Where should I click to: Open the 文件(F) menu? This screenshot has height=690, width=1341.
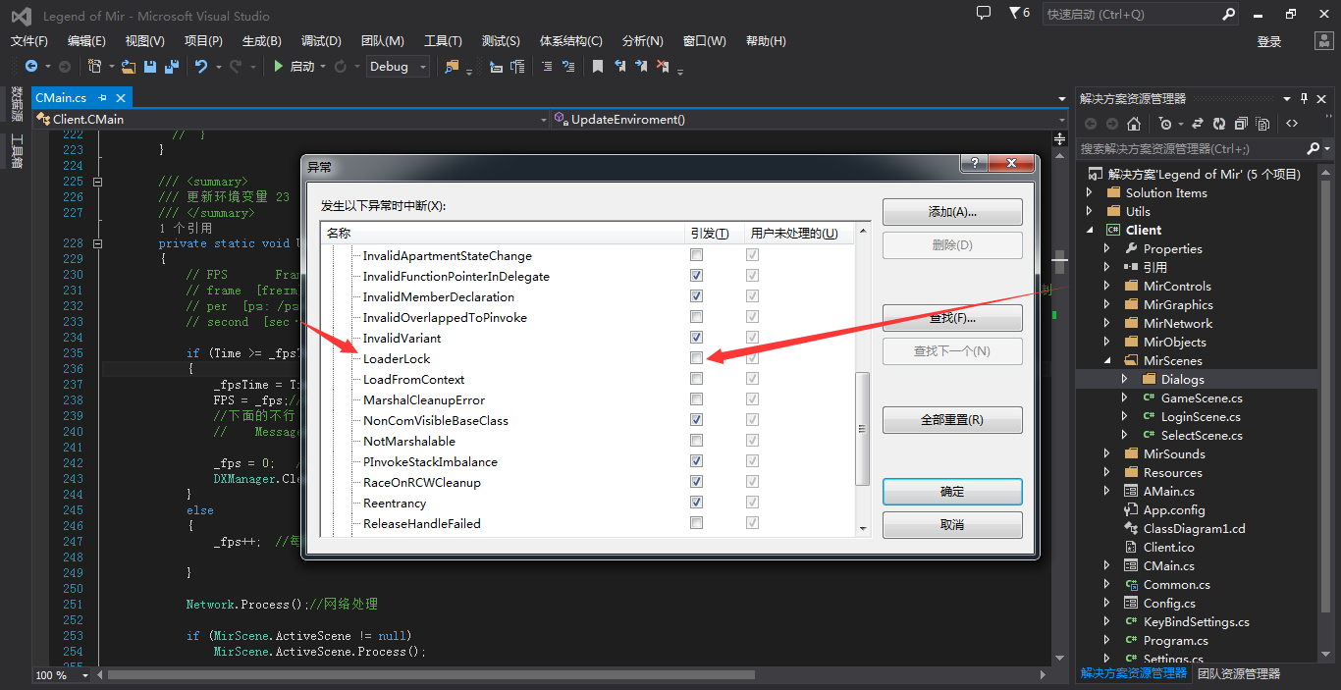tap(29, 40)
